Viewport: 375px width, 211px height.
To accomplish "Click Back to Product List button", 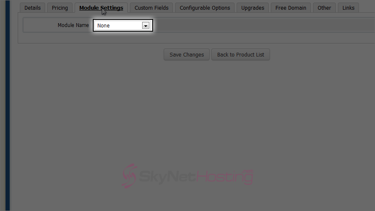I will click(240, 54).
